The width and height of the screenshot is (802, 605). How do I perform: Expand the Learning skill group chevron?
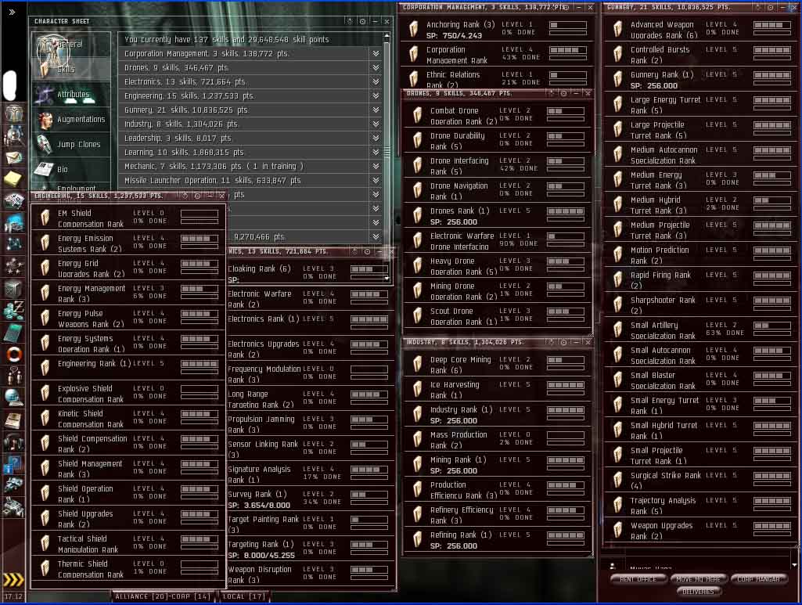click(376, 152)
